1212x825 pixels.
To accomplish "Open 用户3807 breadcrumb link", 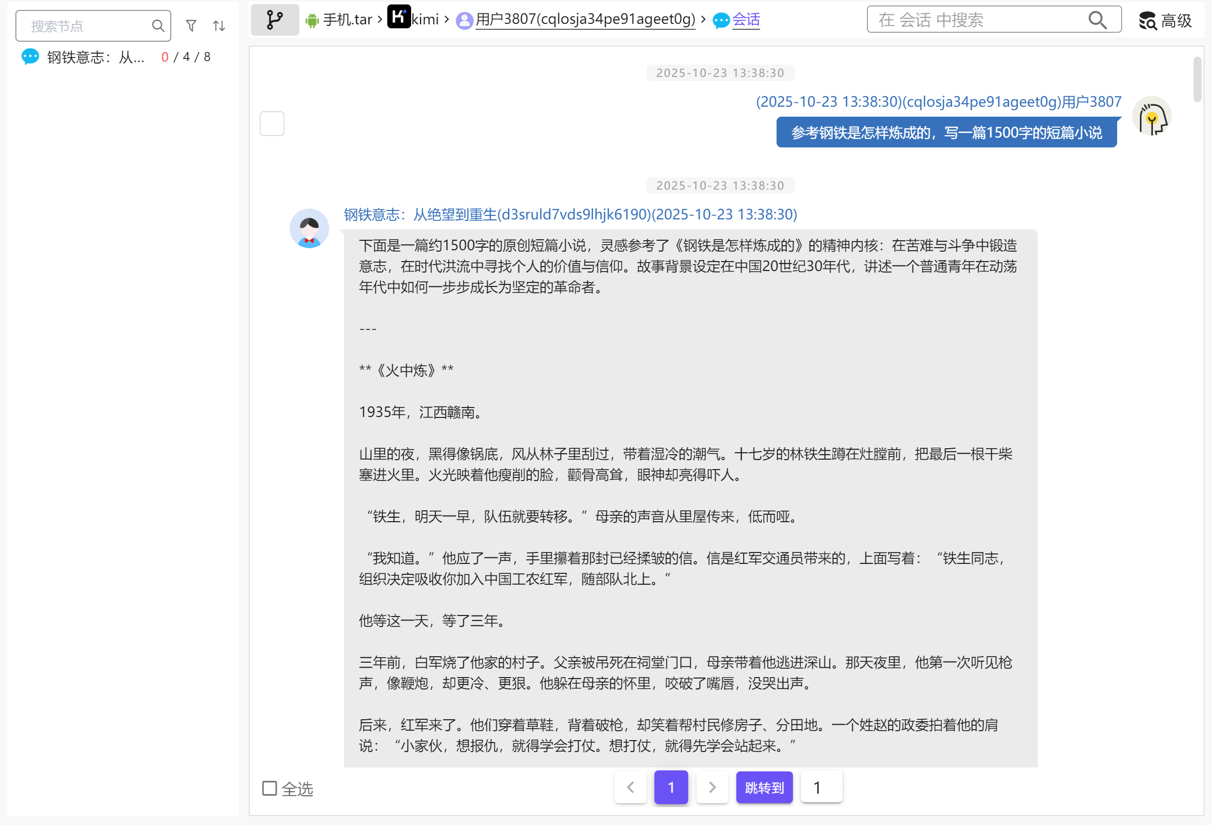I will click(584, 20).
